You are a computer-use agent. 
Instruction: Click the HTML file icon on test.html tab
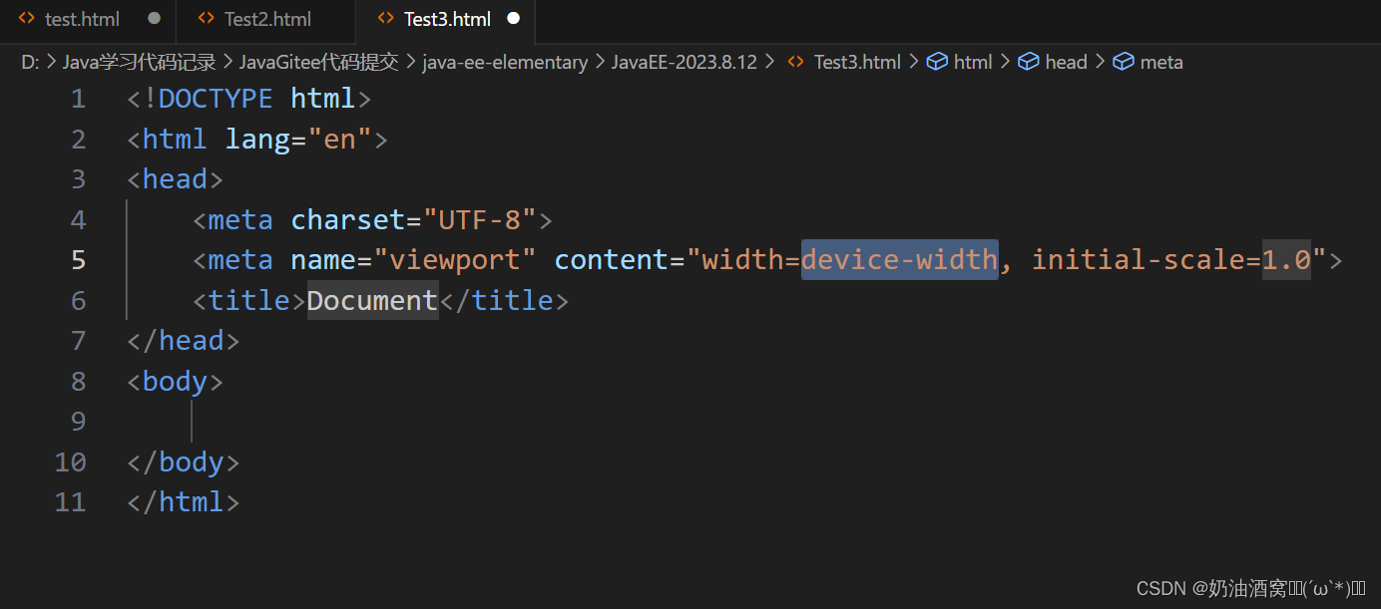[x=27, y=18]
